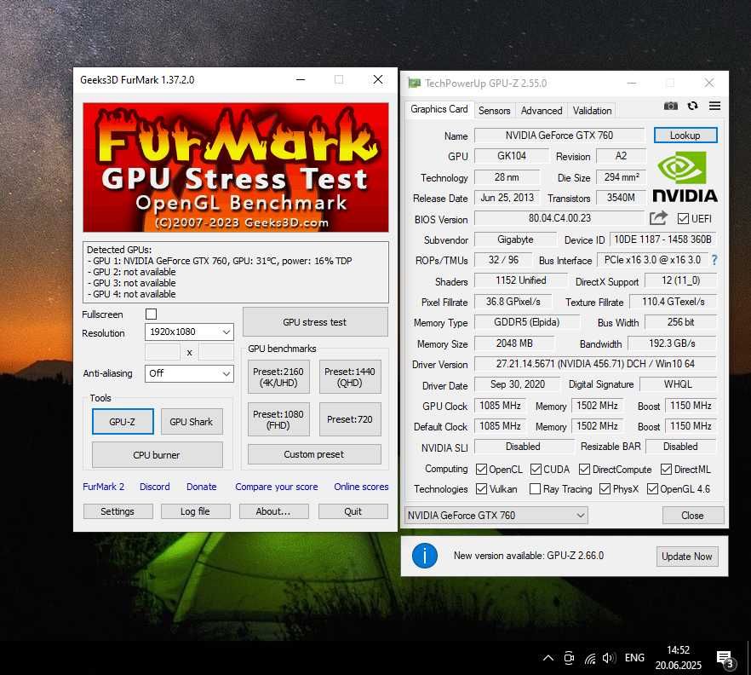Launch GPU Shark tool
Screen dimensions: 751x675
[192, 422]
